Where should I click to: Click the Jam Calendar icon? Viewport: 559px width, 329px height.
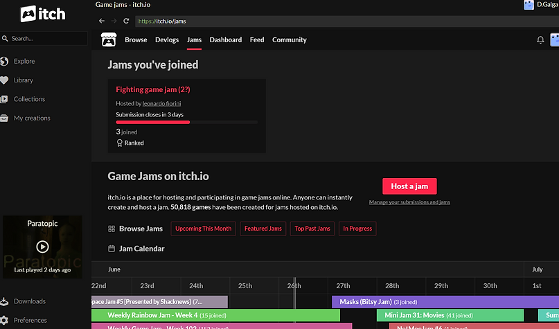tap(112, 249)
